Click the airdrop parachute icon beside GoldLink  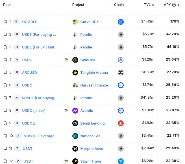tap(66, 60)
